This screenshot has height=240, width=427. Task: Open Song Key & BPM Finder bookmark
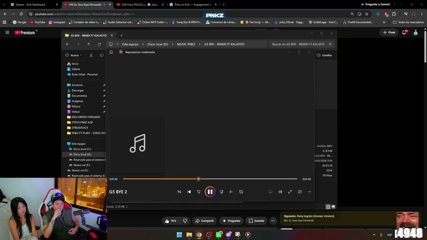[x=186, y=22]
